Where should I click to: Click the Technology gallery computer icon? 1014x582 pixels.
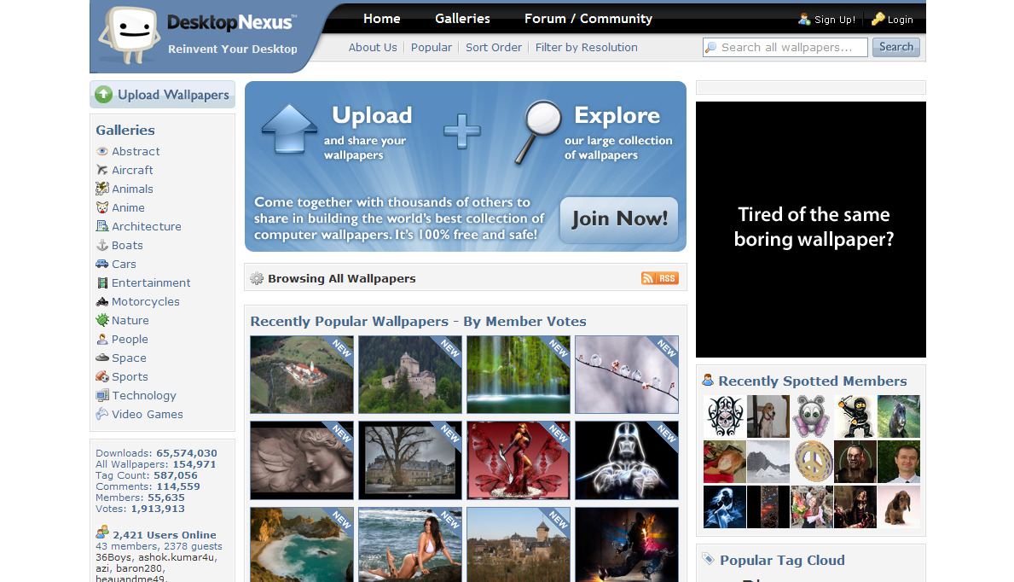[x=102, y=396]
